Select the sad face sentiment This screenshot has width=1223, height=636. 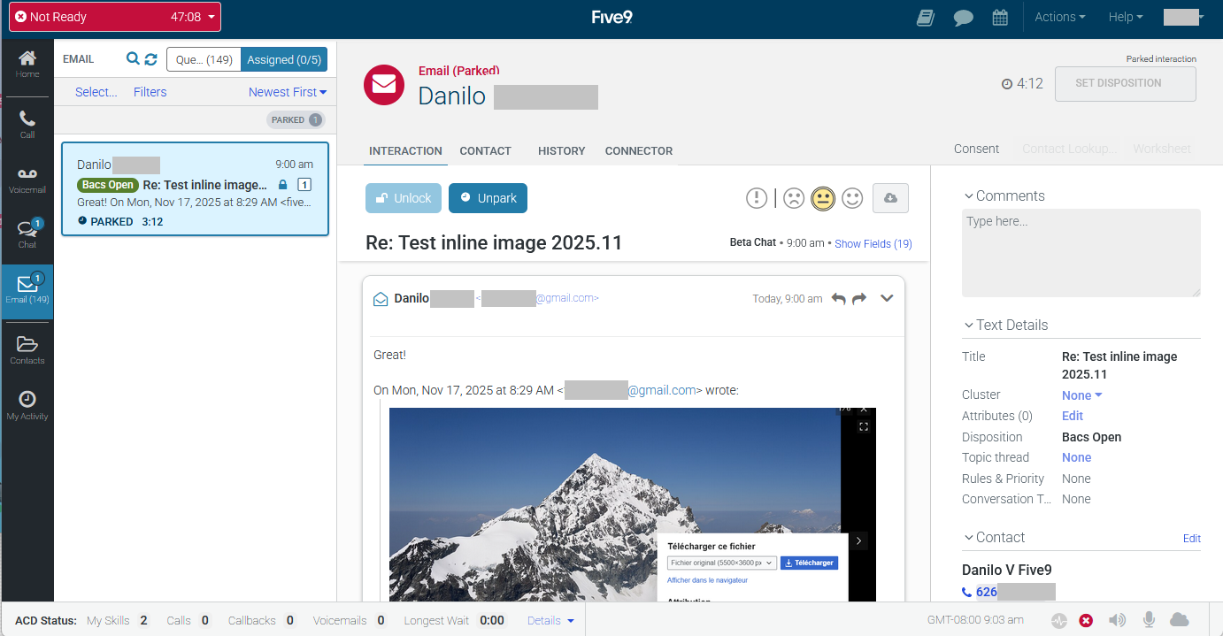point(794,198)
